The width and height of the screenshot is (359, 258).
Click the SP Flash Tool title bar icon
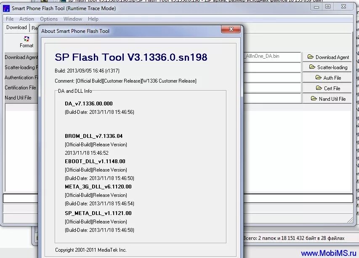point(6,8)
